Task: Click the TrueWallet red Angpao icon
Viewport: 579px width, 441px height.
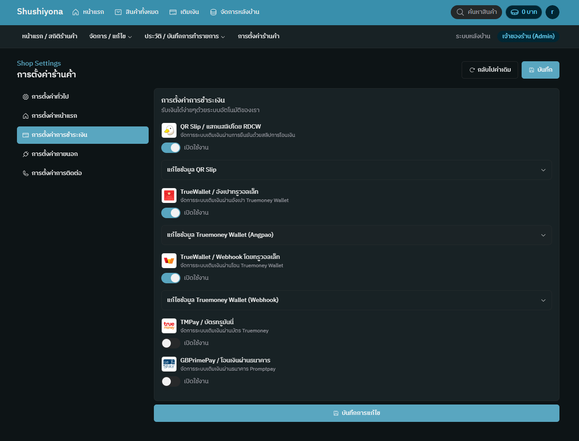Action: [x=169, y=196]
